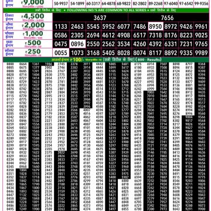Screen dimensions: 211x211
Task: Click the ₹1,000 prize amount label
Action: tap(33, 34)
